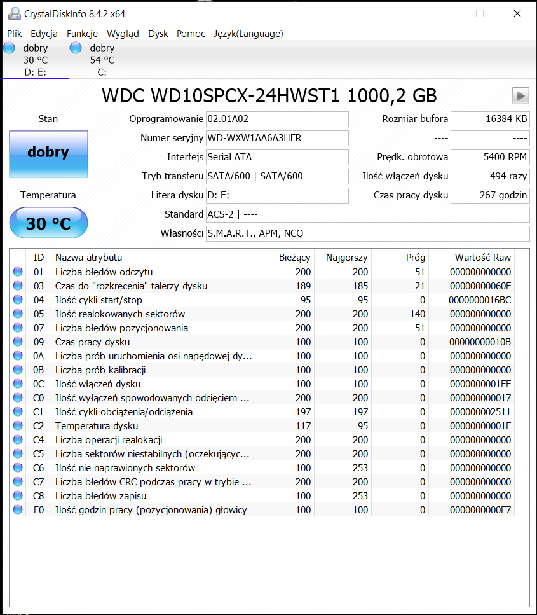This screenshot has height=615, width=537.
Task: Click the serial number field WD-WXW1AA6A3HFR
Action: coord(277,138)
